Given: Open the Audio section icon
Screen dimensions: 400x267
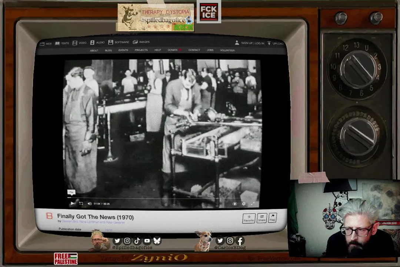Looking at the screenshot, I should (92, 42).
